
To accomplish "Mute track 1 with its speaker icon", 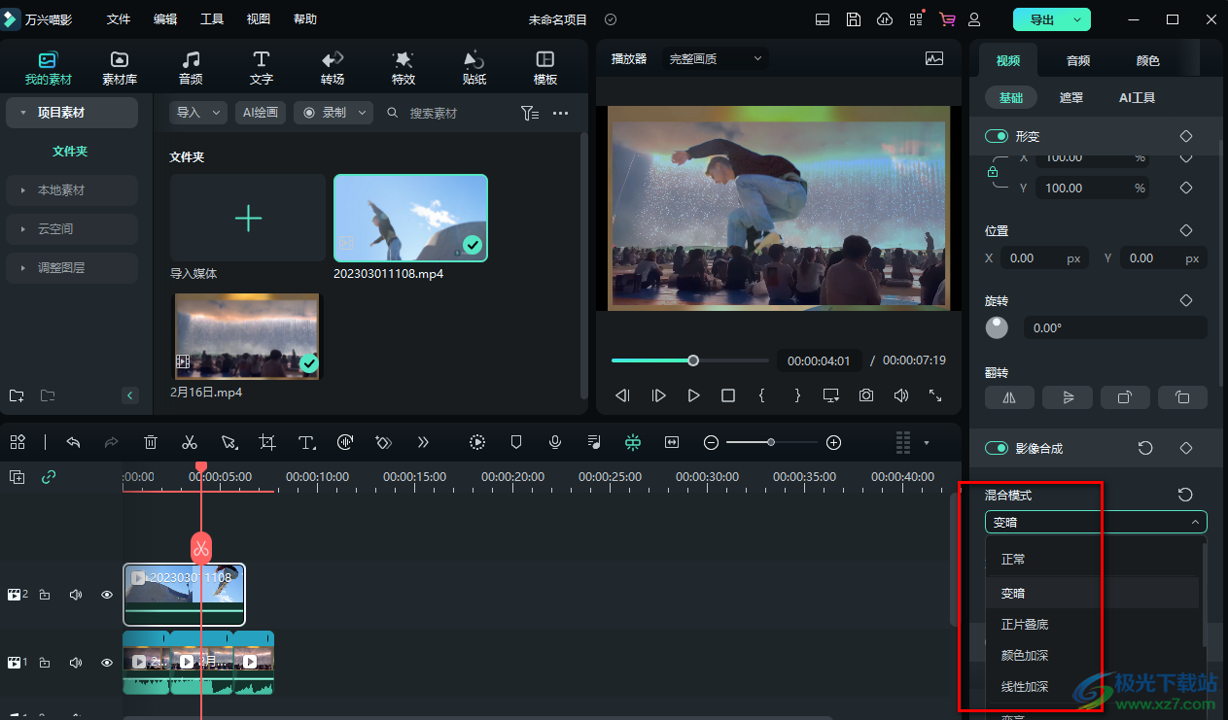I will (x=76, y=663).
